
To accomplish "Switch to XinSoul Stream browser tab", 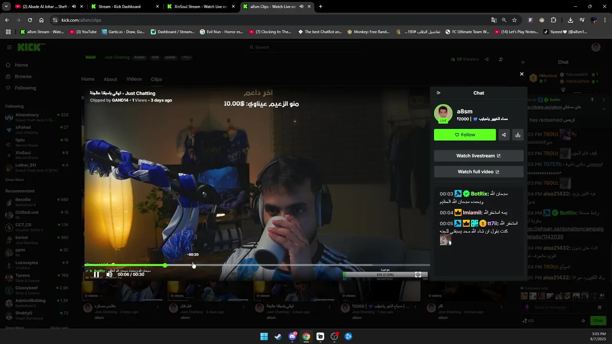I will pos(200,7).
